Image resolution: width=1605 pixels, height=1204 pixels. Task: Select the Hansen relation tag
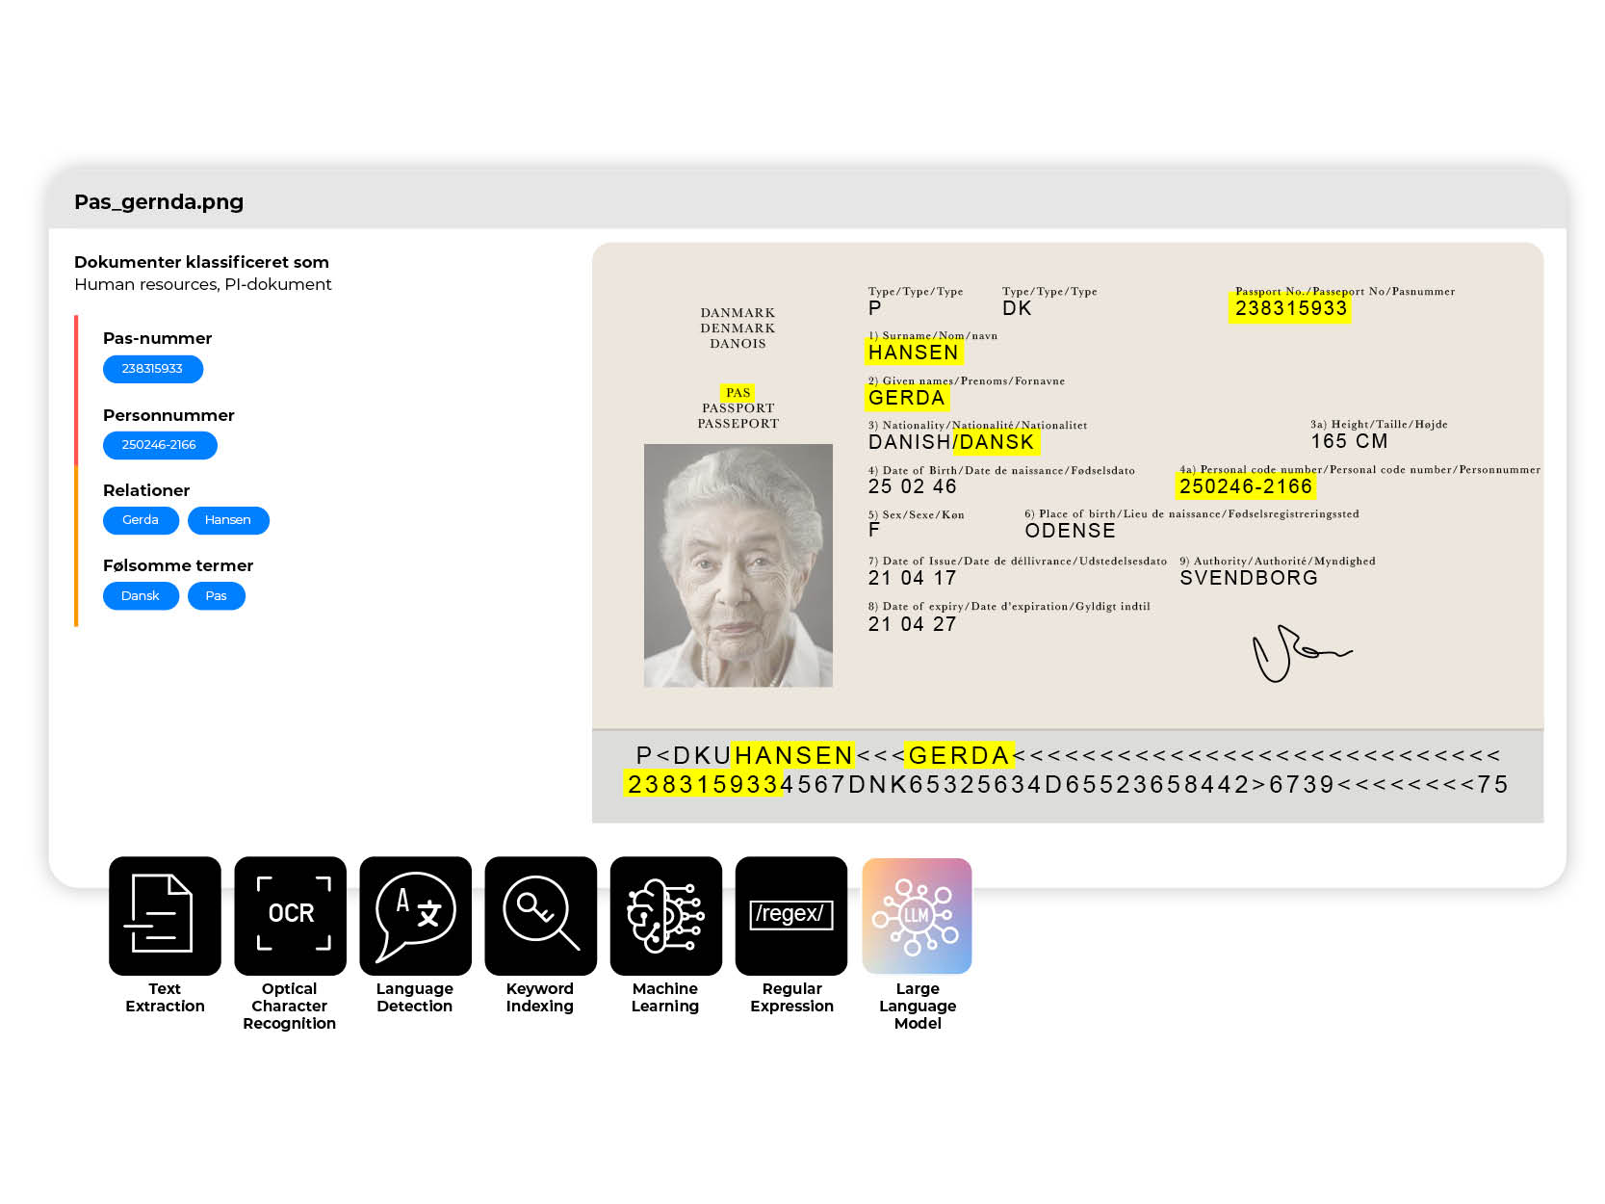[228, 520]
